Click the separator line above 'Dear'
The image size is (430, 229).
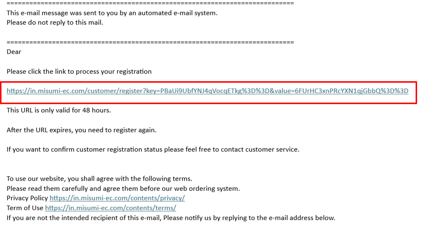pos(150,42)
